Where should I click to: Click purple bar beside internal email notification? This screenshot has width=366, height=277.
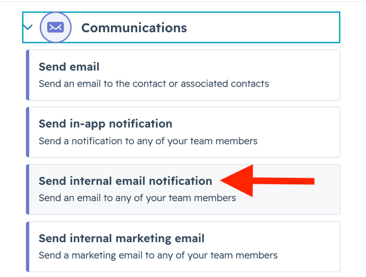click(27, 189)
